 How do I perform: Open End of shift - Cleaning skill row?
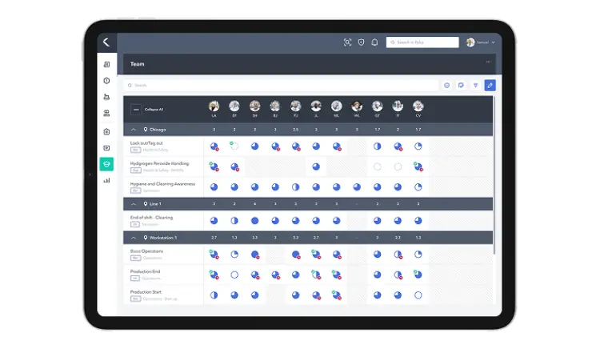click(163, 221)
